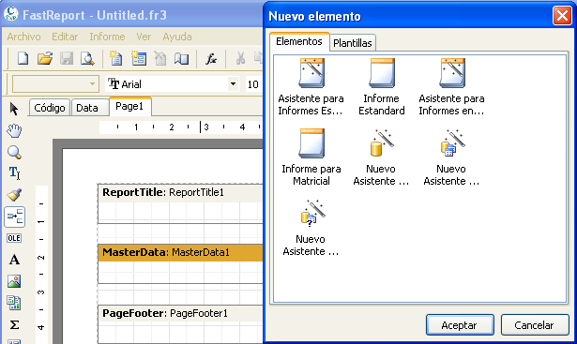The width and height of the screenshot is (577, 344).
Task: Select the 'Asistente para Informes Es...' wizard icon
Action: point(311,73)
